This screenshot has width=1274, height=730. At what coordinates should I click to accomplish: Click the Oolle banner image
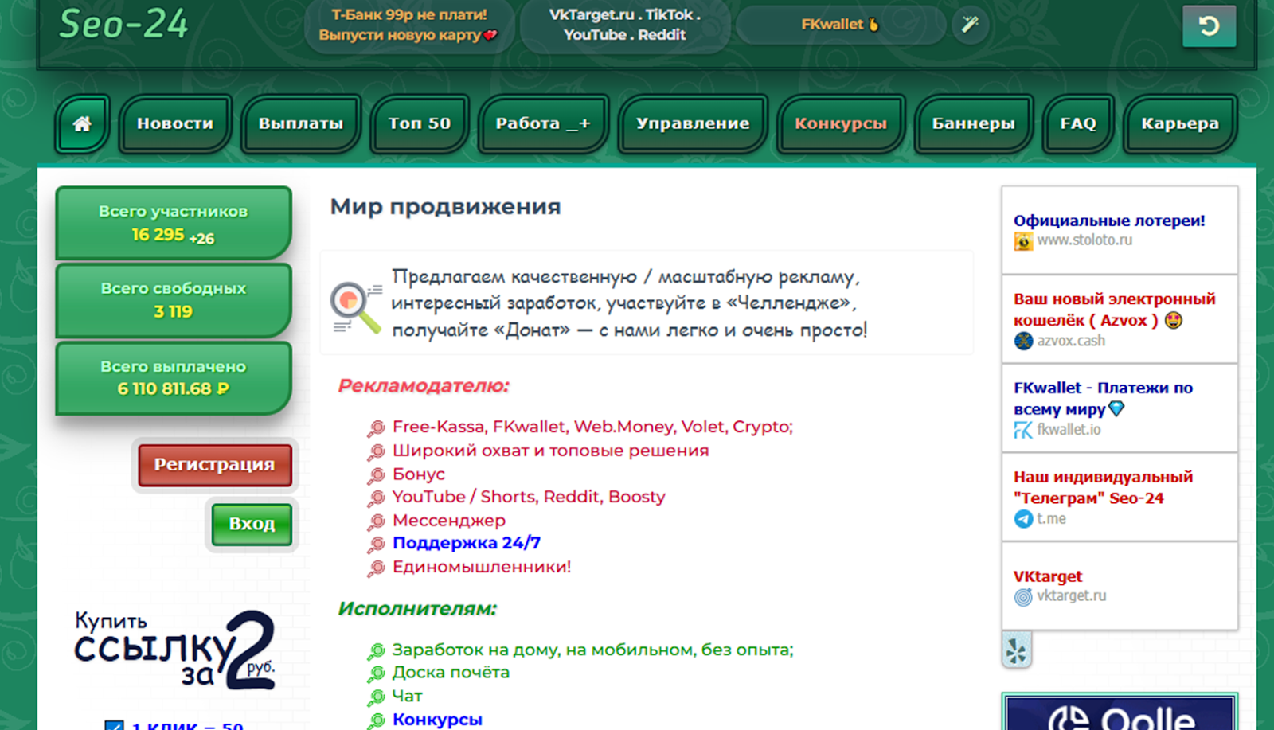pos(1120,712)
